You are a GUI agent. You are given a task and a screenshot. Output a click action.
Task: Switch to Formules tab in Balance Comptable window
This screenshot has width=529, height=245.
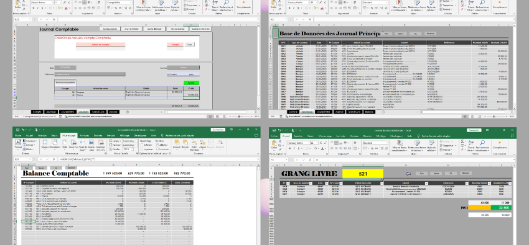point(85,135)
